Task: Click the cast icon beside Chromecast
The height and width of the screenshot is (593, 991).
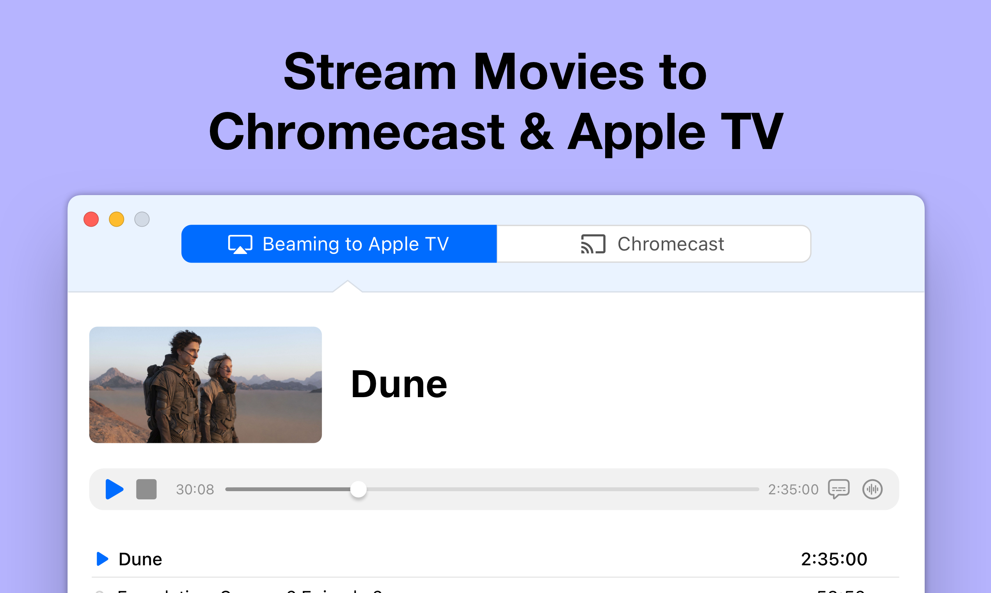Action: [593, 244]
